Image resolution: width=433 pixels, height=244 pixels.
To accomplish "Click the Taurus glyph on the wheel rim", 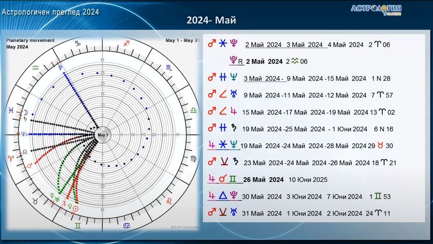I will click(35, 201).
